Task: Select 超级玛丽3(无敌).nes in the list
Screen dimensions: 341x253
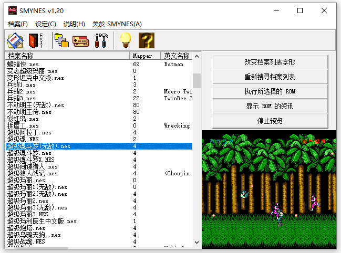Action: pyautogui.click(x=37, y=207)
